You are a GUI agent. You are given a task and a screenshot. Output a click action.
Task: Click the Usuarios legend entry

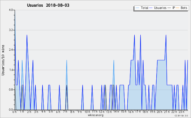[160, 8]
